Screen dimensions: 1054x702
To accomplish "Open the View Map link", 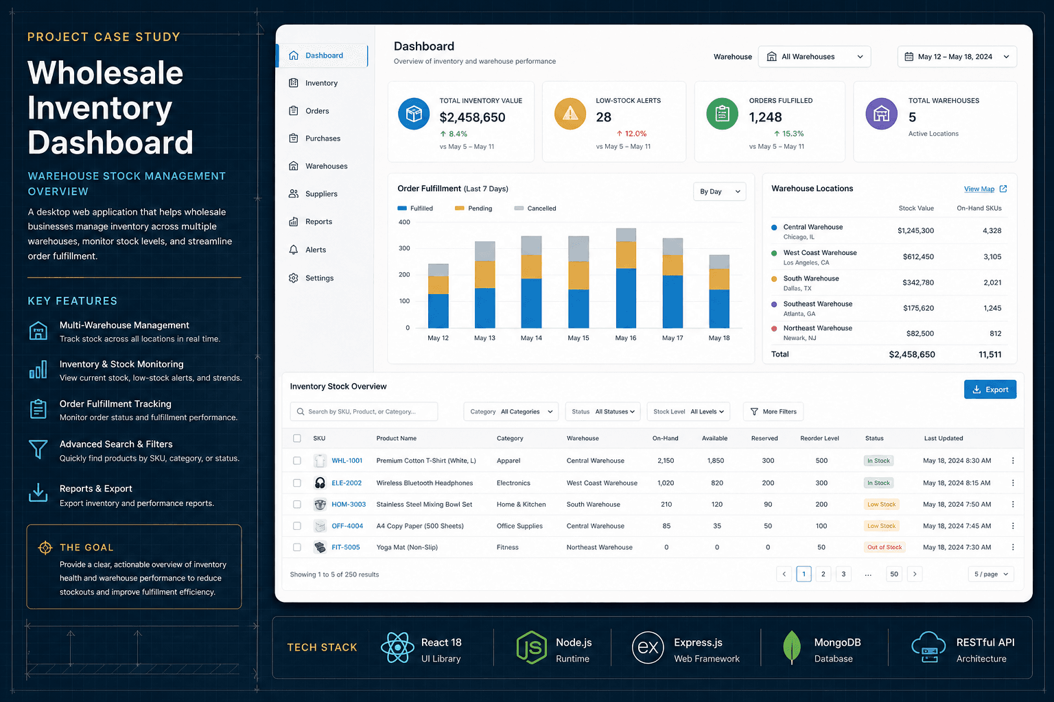I will pyautogui.click(x=979, y=189).
